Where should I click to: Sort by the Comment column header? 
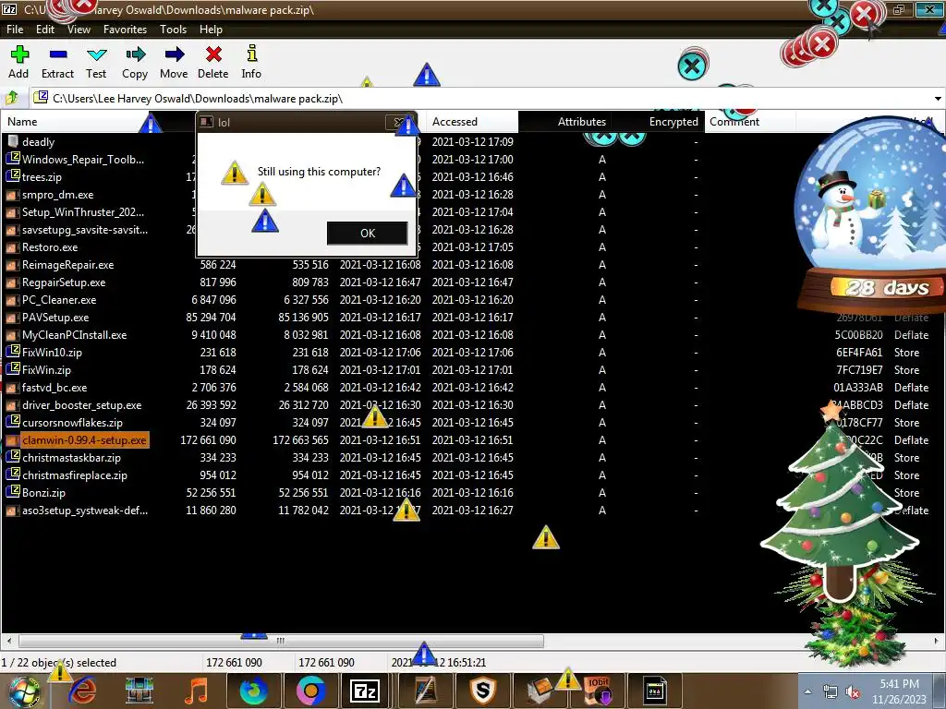pyautogui.click(x=749, y=122)
